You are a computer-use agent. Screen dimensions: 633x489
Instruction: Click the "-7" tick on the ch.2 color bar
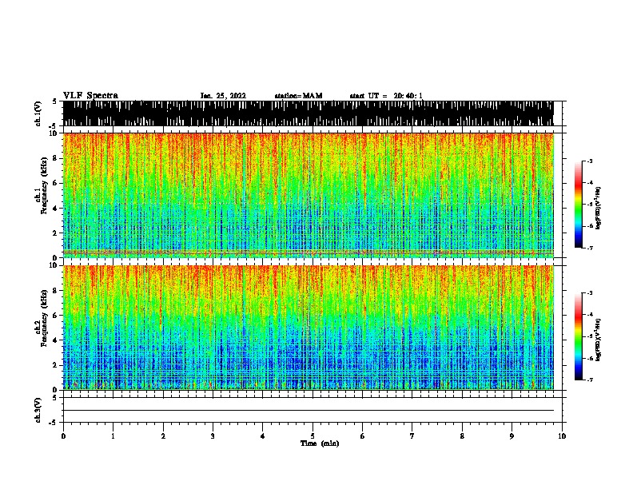coord(590,380)
